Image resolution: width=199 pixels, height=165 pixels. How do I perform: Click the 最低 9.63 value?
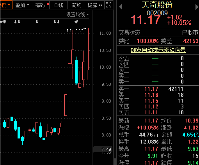[x=193, y=149]
